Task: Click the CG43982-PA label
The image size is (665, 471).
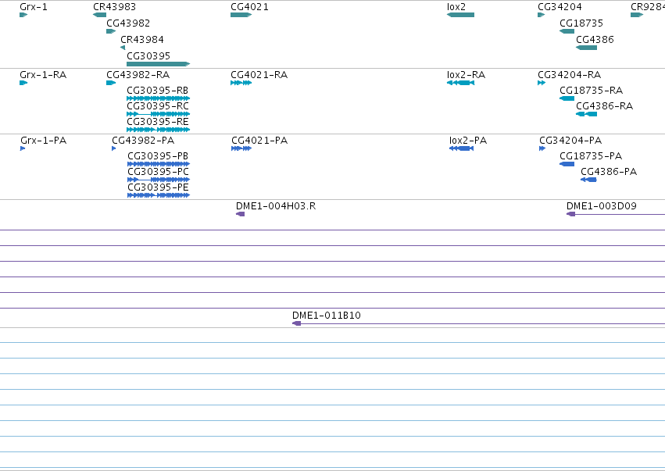Action: click(143, 141)
